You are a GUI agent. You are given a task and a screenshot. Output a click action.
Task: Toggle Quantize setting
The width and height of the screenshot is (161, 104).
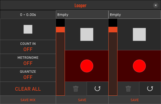[x=28, y=75]
